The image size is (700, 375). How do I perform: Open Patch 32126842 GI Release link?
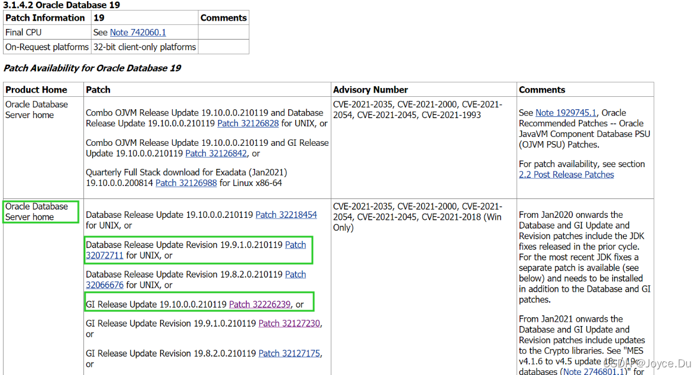tap(216, 153)
